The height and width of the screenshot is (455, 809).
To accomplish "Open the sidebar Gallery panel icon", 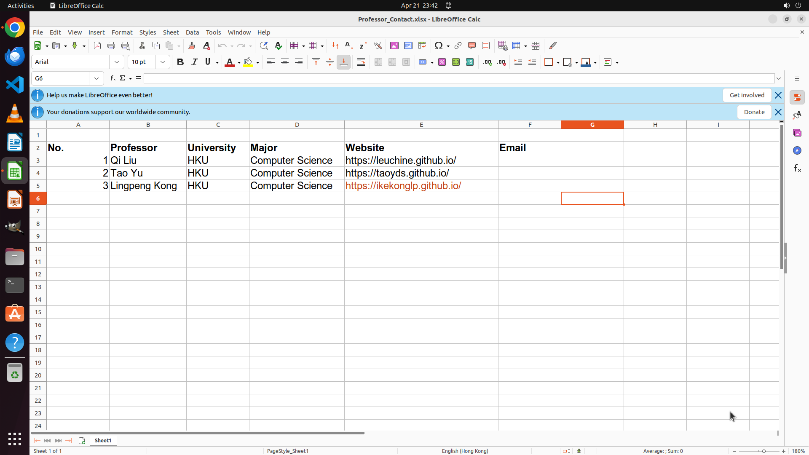I will click(x=797, y=133).
